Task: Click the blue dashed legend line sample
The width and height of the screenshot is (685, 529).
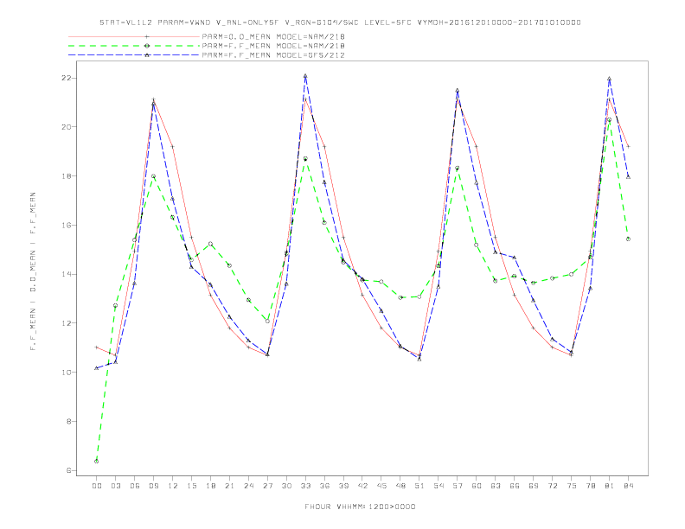Action: click(x=134, y=55)
